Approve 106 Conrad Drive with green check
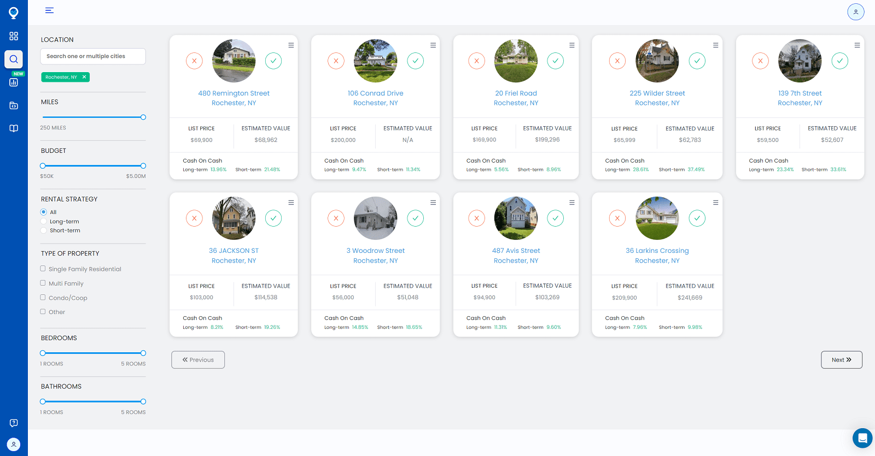The width and height of the screenshot is (875, 456). (x=416, y=61)
